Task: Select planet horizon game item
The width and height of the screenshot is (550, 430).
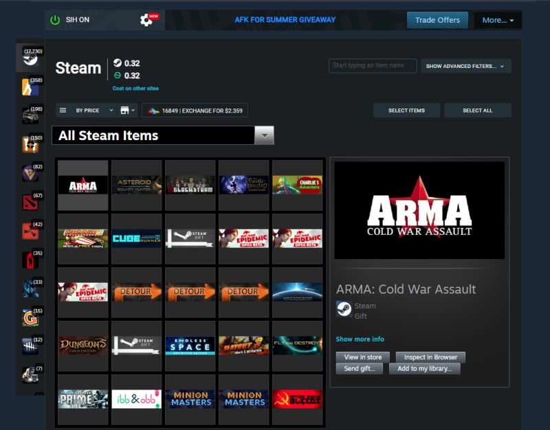Action: pyautogui.click(x=298, y=292)
